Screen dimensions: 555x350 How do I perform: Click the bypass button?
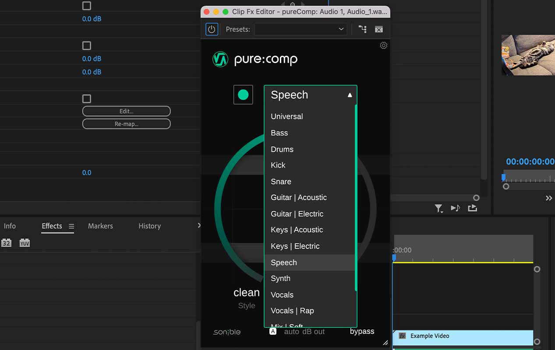[x=362, y=332]
